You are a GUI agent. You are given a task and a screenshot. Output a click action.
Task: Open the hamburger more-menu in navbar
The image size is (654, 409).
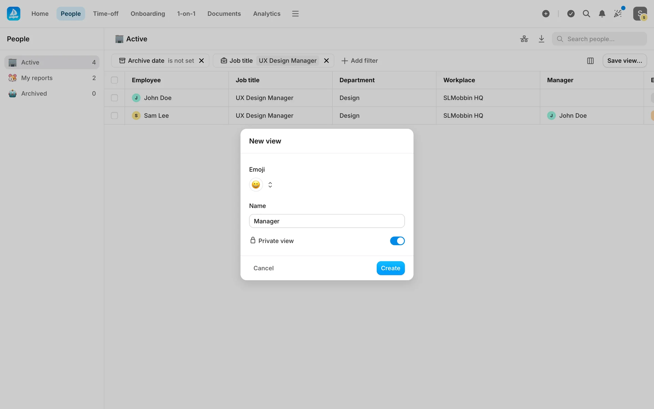pos(295,14)
